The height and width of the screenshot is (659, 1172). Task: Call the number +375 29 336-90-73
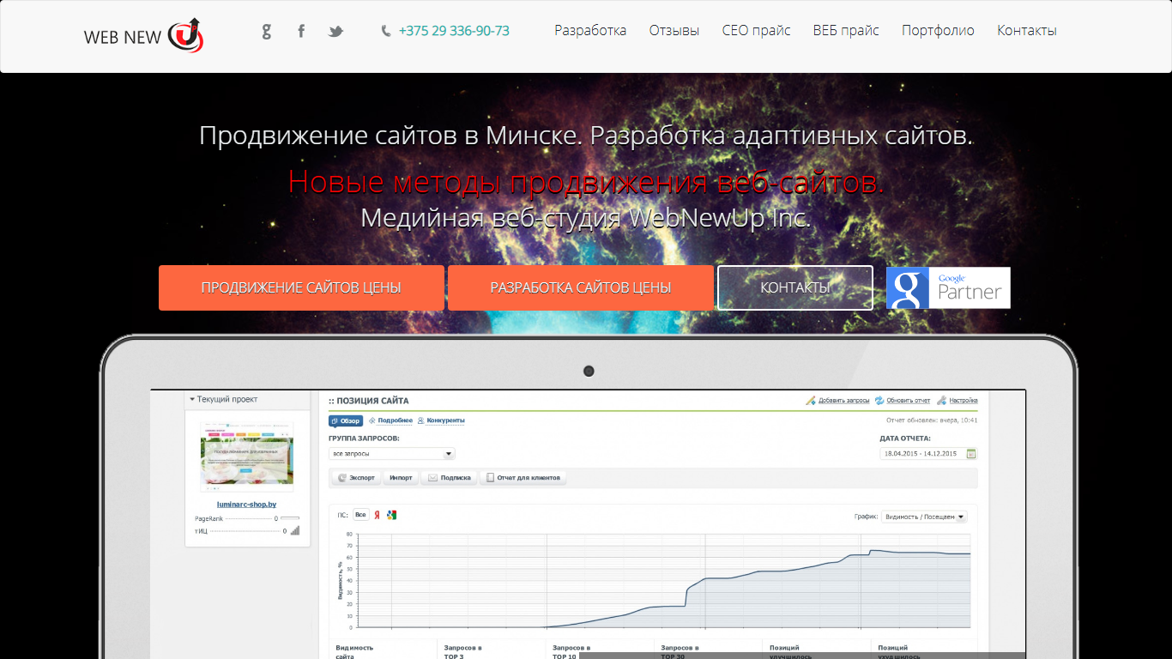(x=454, y=31)
